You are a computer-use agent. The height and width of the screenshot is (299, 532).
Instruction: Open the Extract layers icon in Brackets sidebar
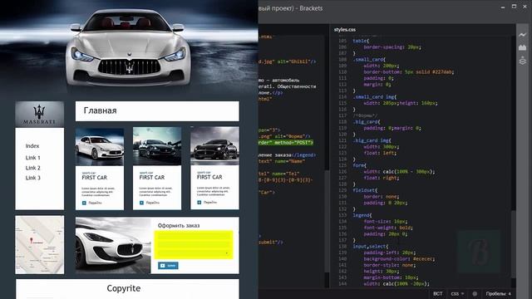523,61
